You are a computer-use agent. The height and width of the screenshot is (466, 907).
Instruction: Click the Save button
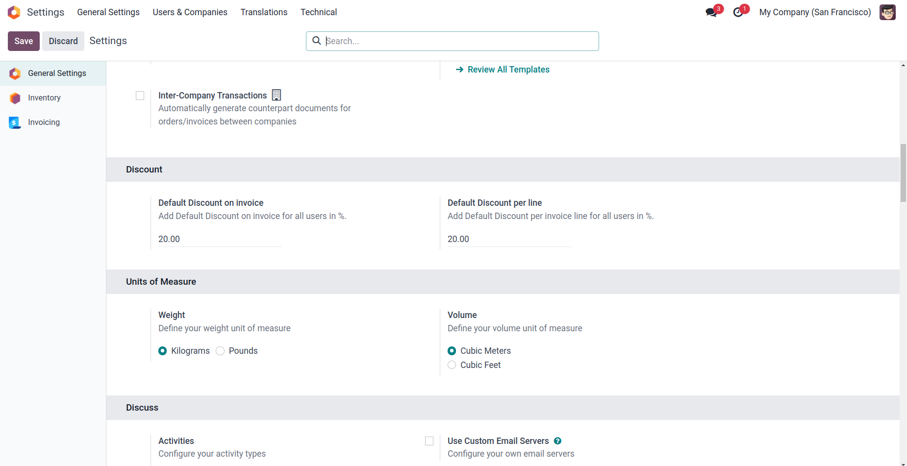click(24, 41)
